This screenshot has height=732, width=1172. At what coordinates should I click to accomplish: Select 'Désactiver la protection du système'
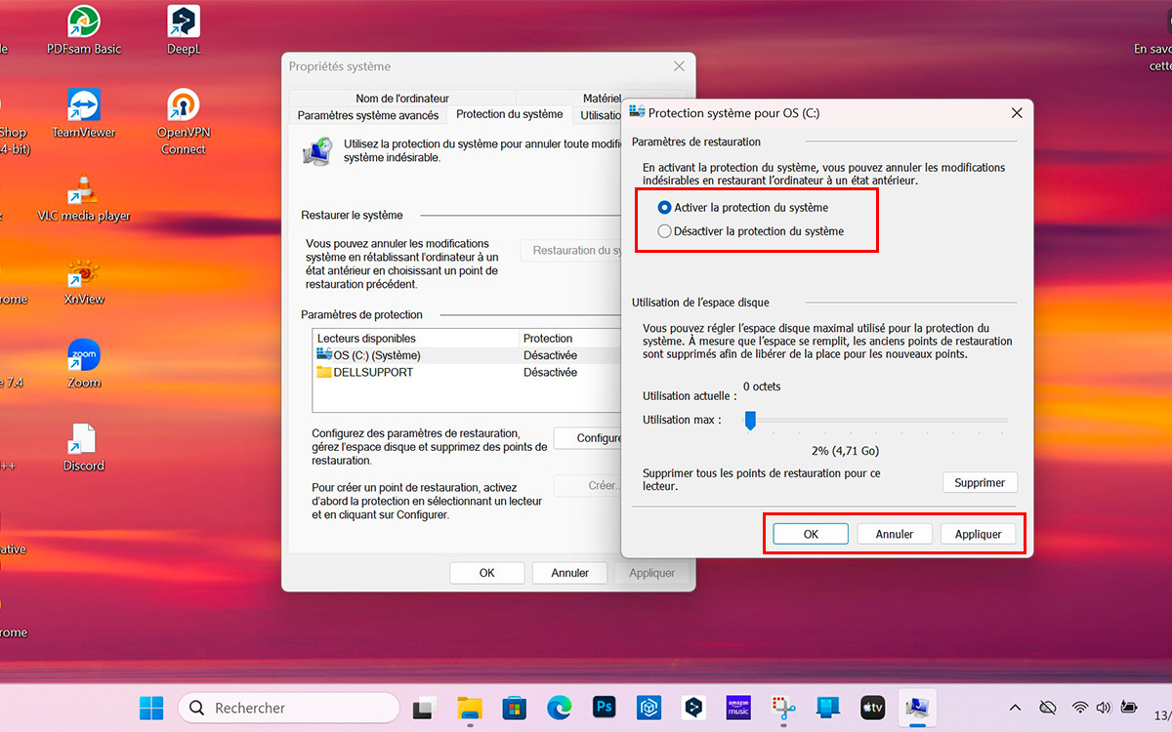tap(666, 231)
